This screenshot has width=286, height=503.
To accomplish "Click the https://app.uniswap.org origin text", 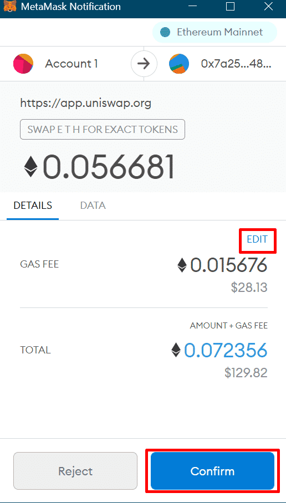I will coord(86,103).
